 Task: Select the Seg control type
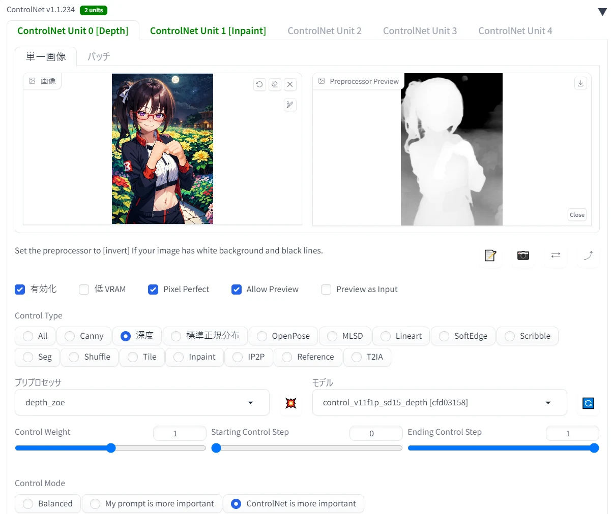point(37,357)
